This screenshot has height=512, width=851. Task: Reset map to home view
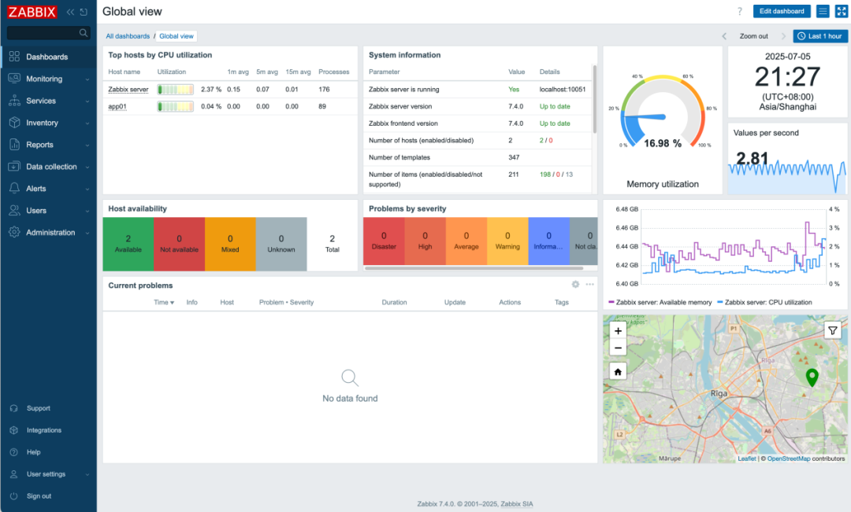pos(618,372)
